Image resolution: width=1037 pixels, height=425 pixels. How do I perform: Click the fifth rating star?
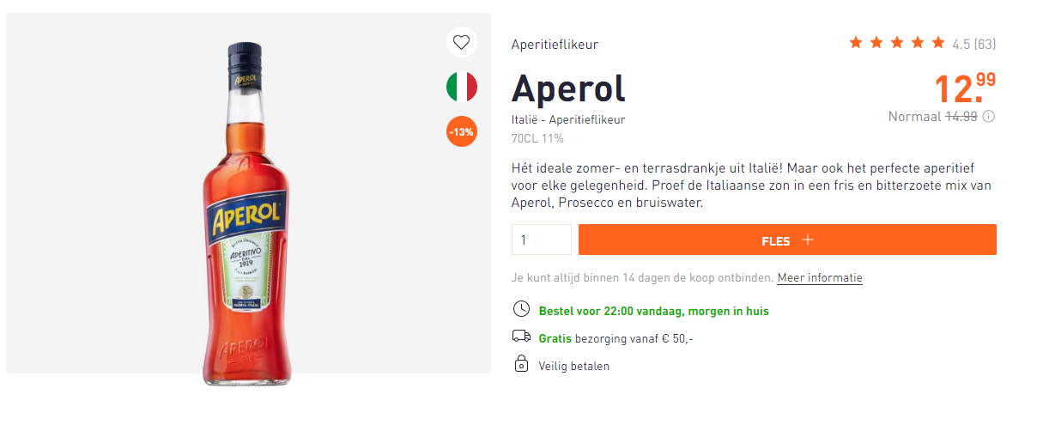pyautogui.click(x=937, y=42)
